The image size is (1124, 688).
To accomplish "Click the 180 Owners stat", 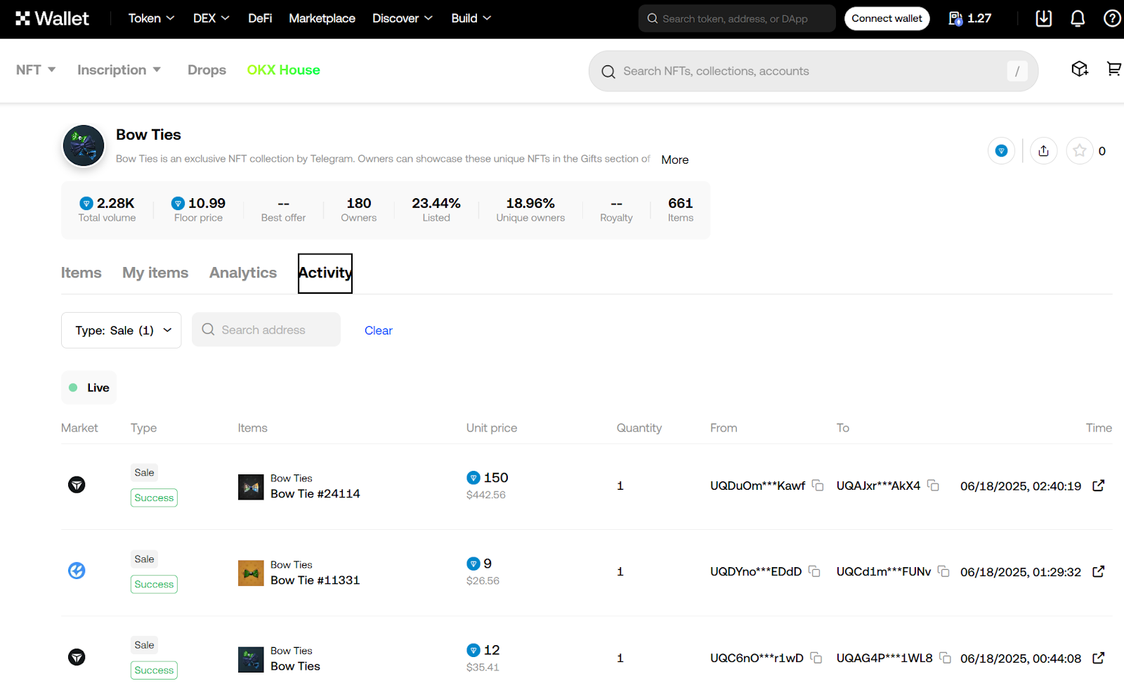I will click(359, 209).
